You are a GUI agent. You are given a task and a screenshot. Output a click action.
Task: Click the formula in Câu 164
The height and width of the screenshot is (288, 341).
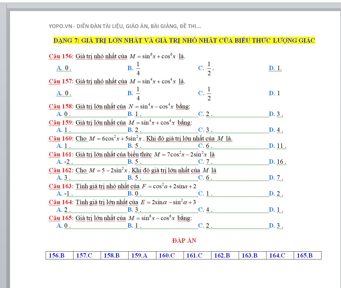click(x=168, y=202)
